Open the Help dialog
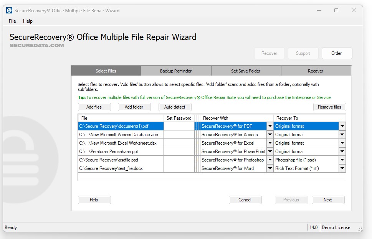This screenshot has height=239, width=372. pos(94,200)
